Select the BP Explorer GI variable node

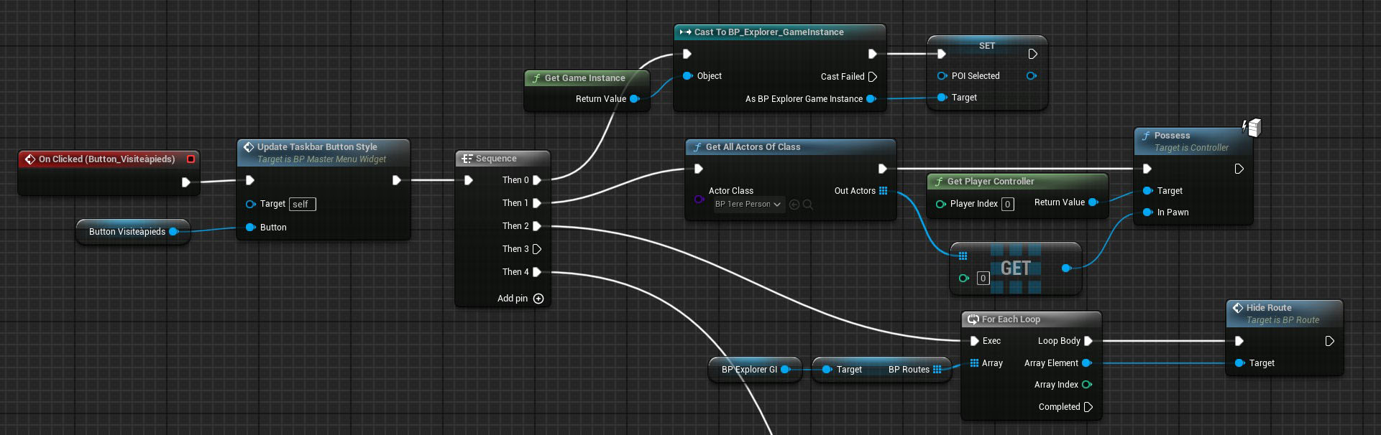pyautogui.click(x=749, y=370)
